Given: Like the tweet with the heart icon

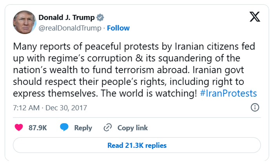Looking at the screenshot, I should click(x=19, y=127).
